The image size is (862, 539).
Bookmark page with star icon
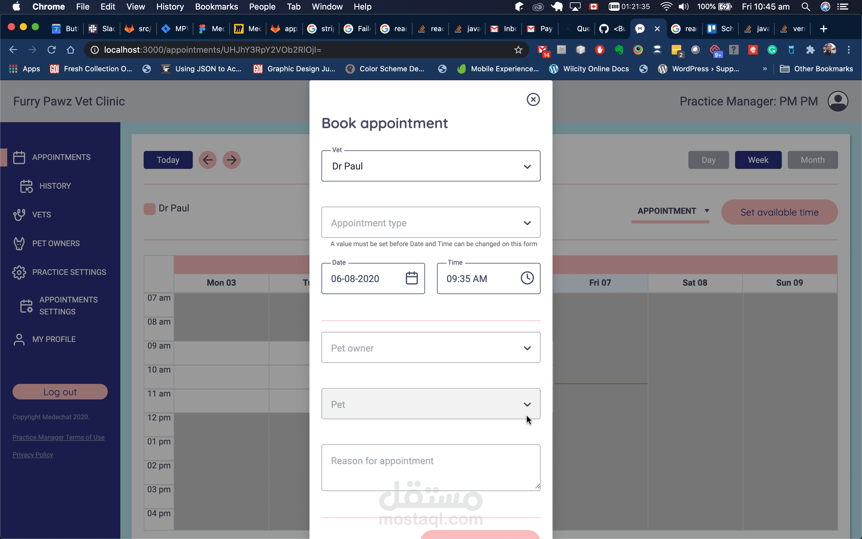(x=518, y=50)
